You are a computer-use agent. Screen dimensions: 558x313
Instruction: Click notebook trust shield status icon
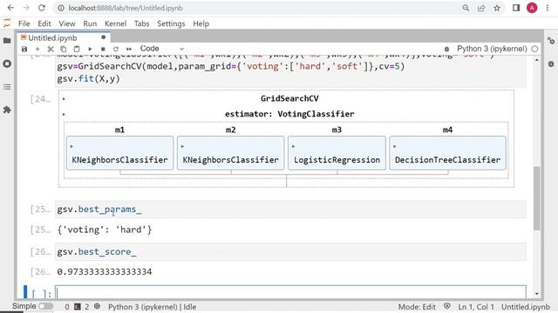click(447, 306)
